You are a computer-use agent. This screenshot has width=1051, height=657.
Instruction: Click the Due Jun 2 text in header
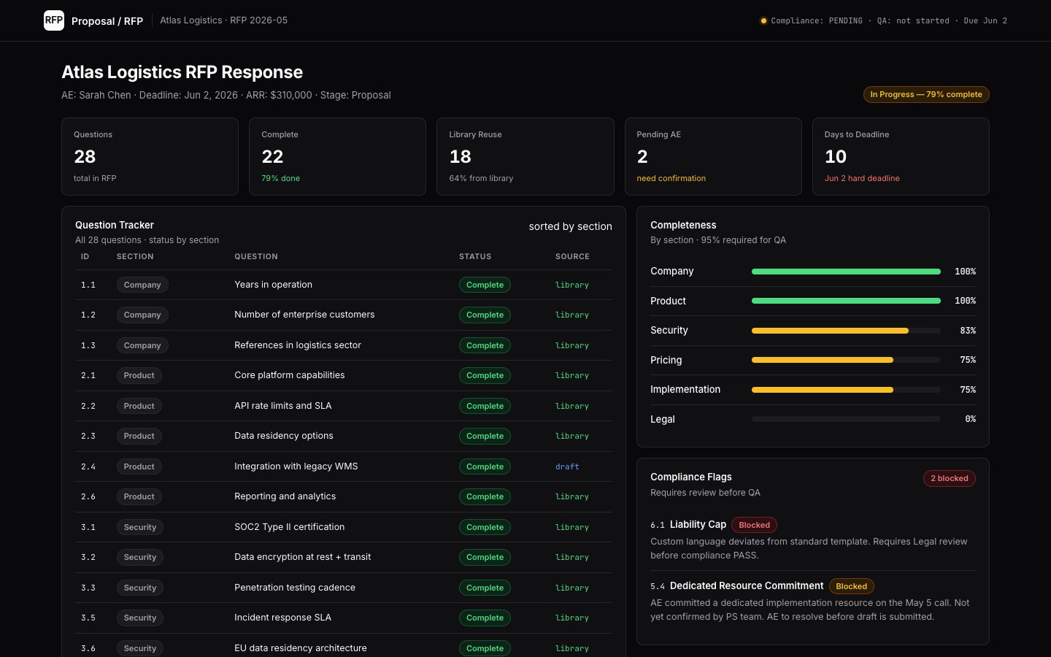click(985, 20)
